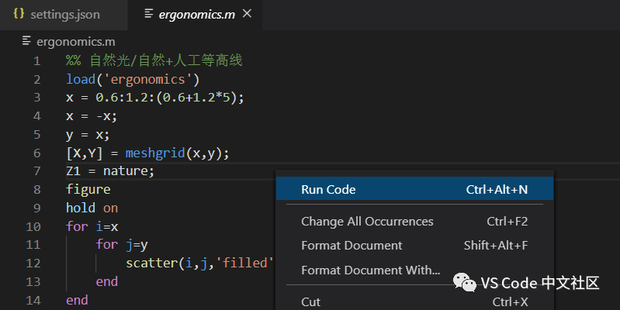Click the settings.json braces file icon
This screenshot has width=620, height=310.
click(19, 14)
